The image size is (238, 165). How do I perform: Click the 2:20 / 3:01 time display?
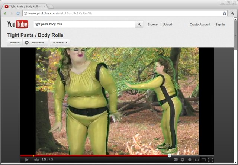47,159
